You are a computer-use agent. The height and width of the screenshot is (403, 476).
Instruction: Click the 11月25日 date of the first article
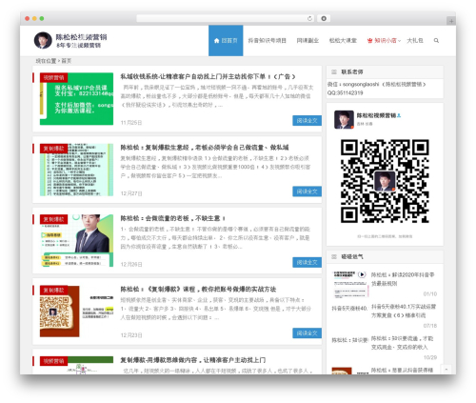point(131,123)
